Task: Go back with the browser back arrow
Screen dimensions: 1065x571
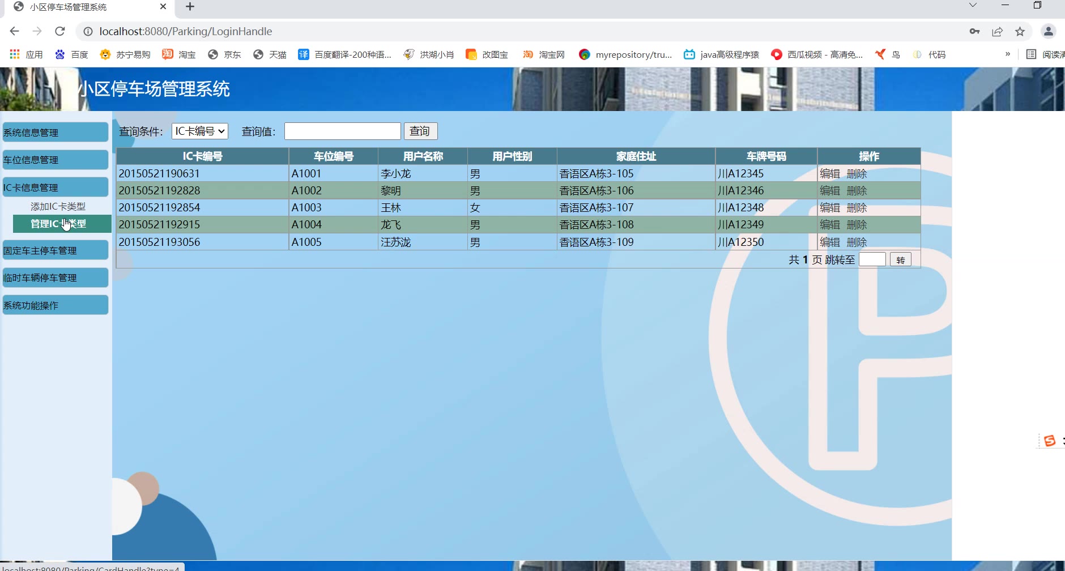Action: click(15, 31)
